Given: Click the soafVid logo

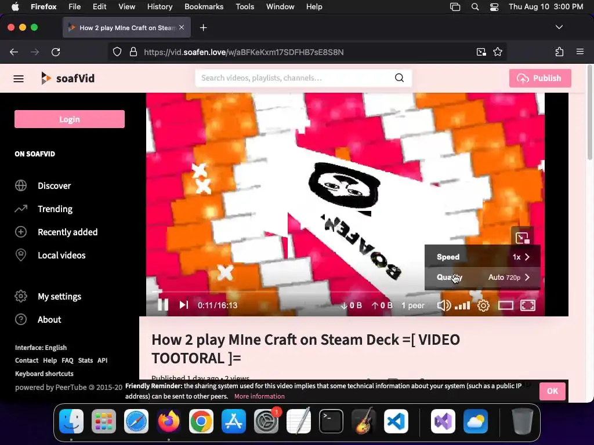Looking at the screenshot, I should (x=68, y=78).
